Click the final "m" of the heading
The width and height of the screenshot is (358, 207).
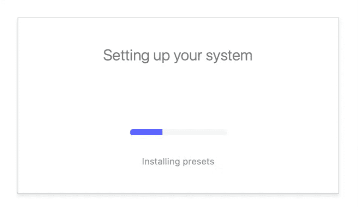(247, 56)
